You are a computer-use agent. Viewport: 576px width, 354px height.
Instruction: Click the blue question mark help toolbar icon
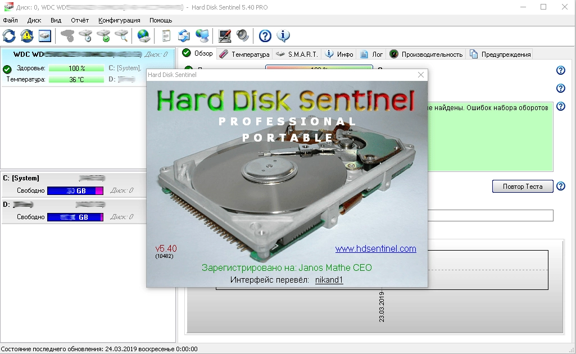coord(265,36)
